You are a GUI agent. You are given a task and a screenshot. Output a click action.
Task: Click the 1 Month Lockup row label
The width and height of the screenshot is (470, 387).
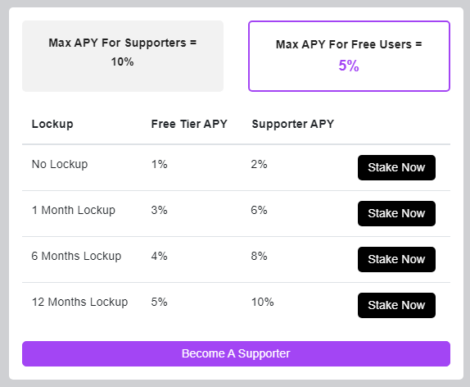pos(74,210)
